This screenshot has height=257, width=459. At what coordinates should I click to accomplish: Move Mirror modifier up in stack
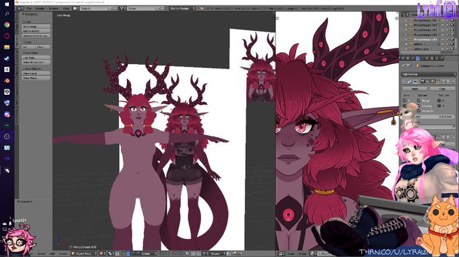point(443,81)
